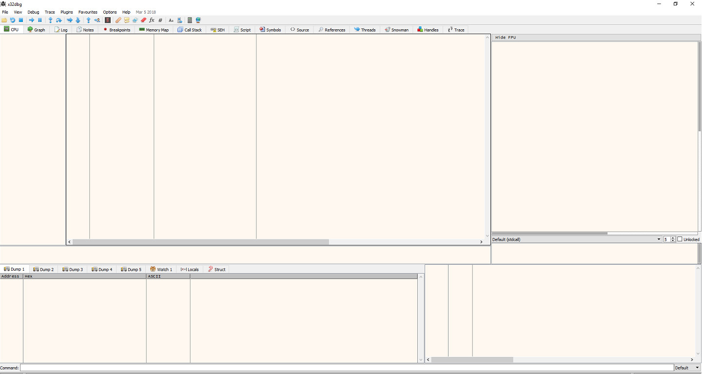Click the Step over icon
Image resolution: width=702 pixels, height=374 pixels.
[x=59, y=20]
